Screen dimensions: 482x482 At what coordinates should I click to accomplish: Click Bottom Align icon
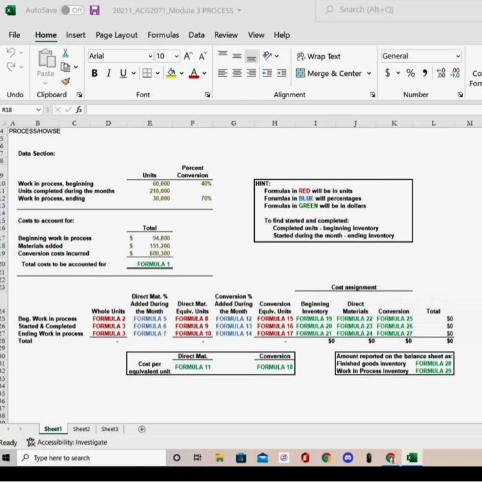click(x=251, y=57)
